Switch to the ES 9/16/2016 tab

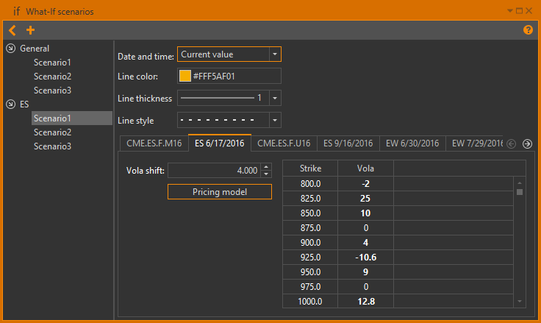[x=348, y=143]
